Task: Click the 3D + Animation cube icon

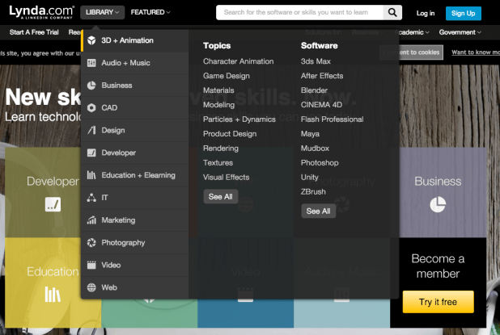Action: (91, 40)
